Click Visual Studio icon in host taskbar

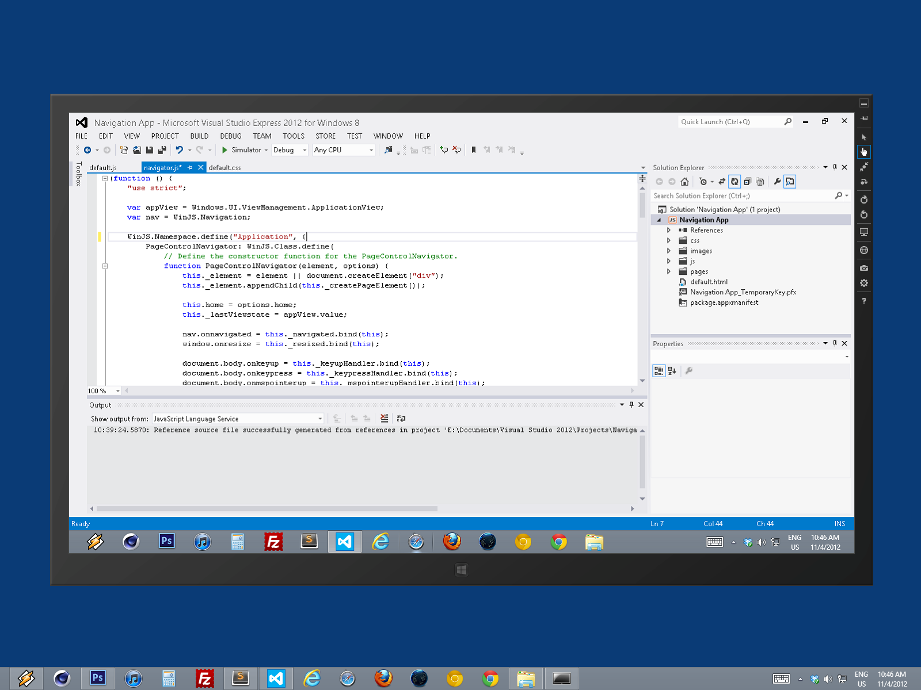click(276, 678)
